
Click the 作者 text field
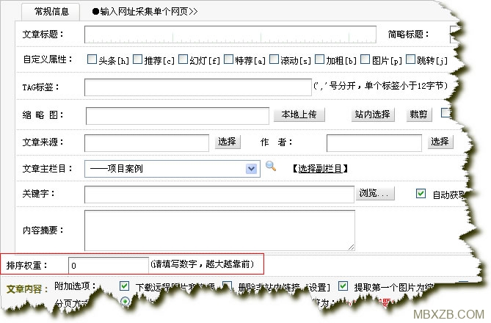click(x=374, y=143)
